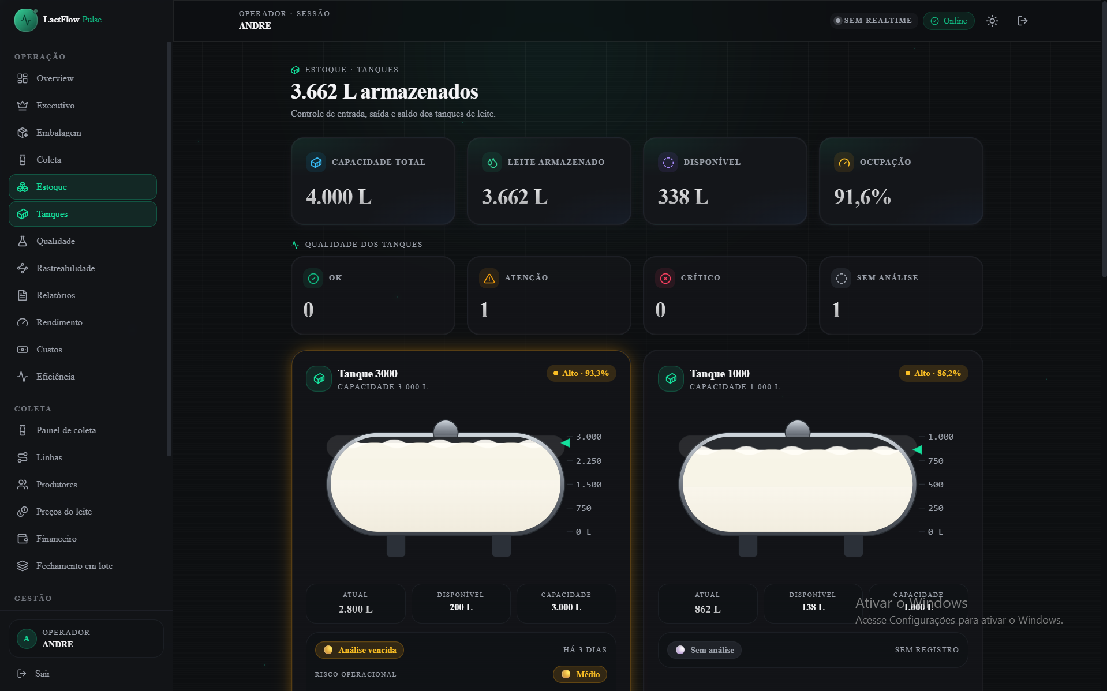Click the Painel de coleta bottle icon
This screenshot has width=1107, height=691.
coord(23,430)
